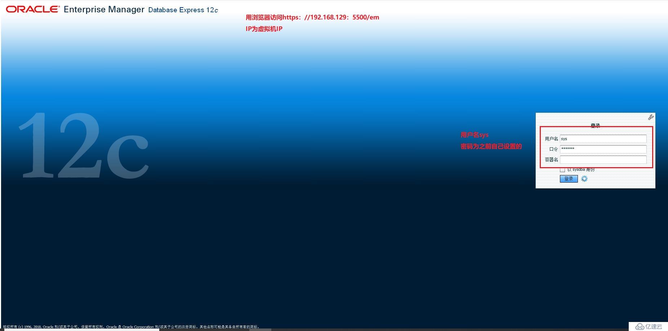Click the 用户名 label
Image resolution: width=668 pixels, height=331 pixels.
[551, 139]
